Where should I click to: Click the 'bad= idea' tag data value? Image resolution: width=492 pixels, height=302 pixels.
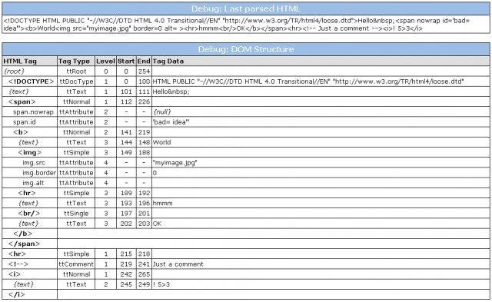coord(171,122)
